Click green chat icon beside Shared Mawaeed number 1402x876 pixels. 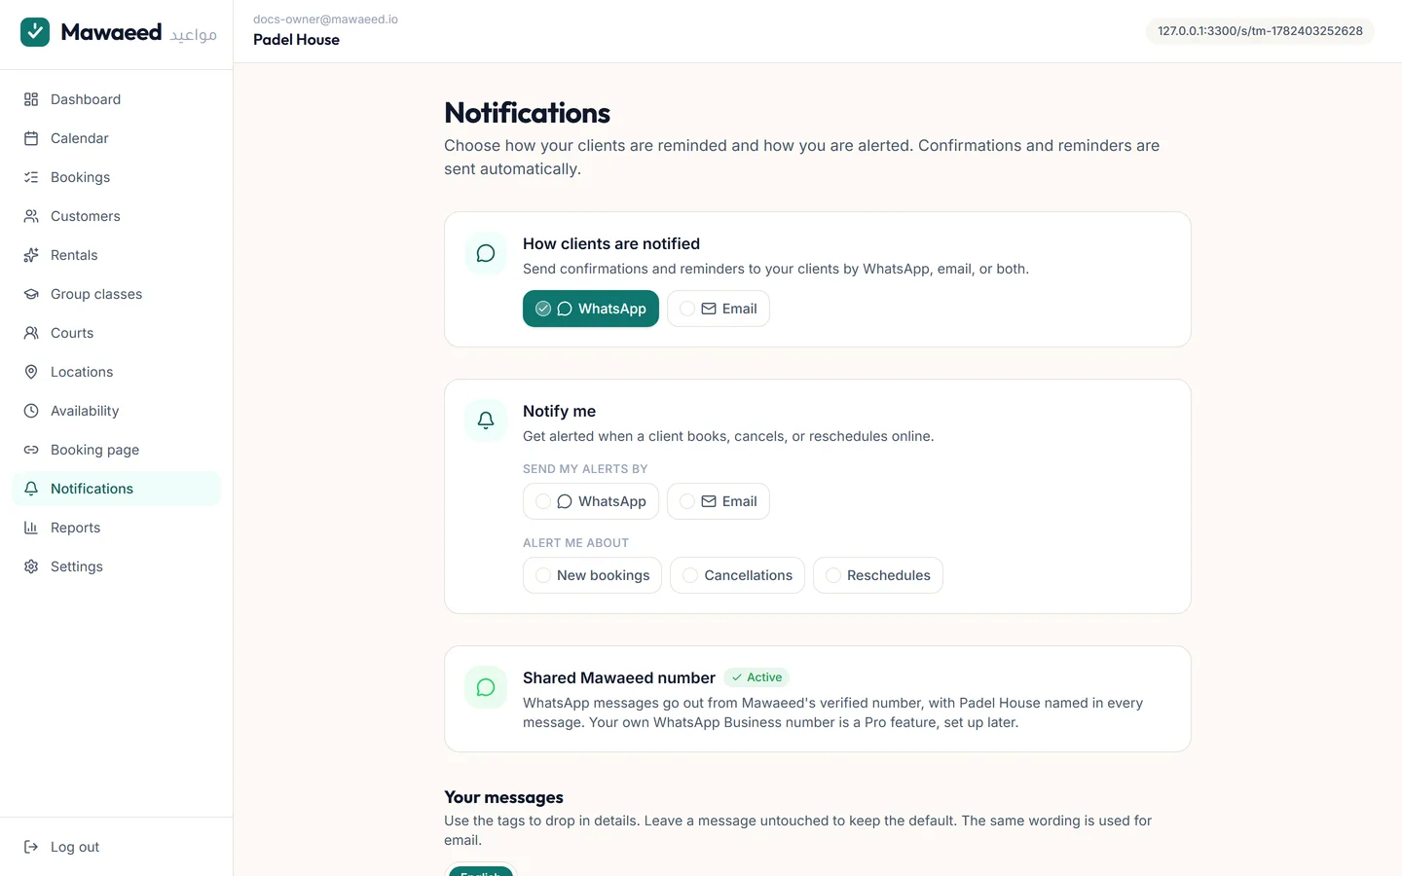click(486, 687)
